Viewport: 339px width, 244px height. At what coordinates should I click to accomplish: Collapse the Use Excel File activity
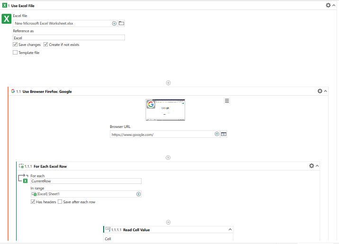pyautogui.click(x=334, y=5)
